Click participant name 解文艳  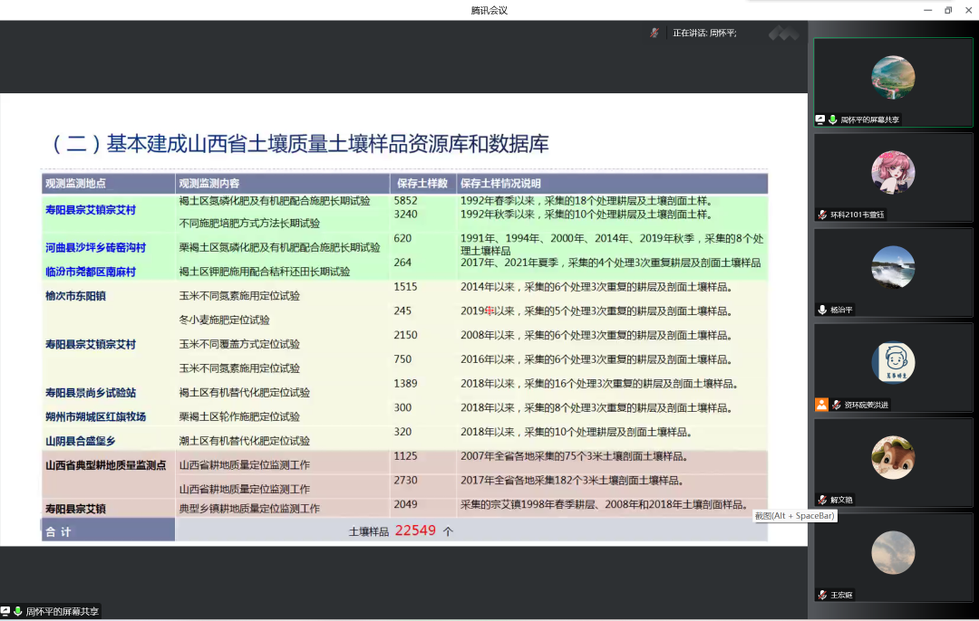841,500
